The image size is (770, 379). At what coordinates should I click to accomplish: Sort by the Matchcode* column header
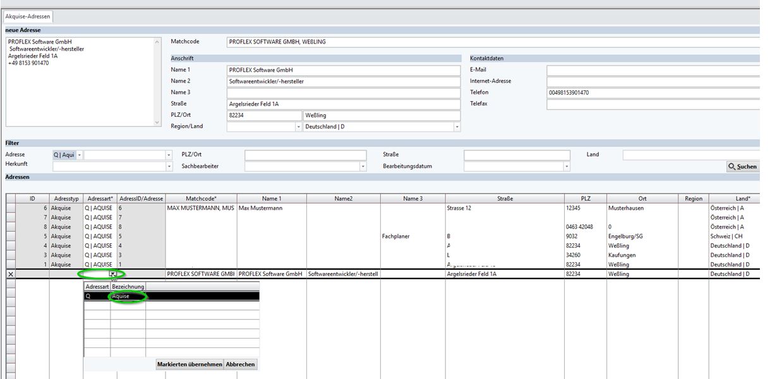[x=201, y=198]
